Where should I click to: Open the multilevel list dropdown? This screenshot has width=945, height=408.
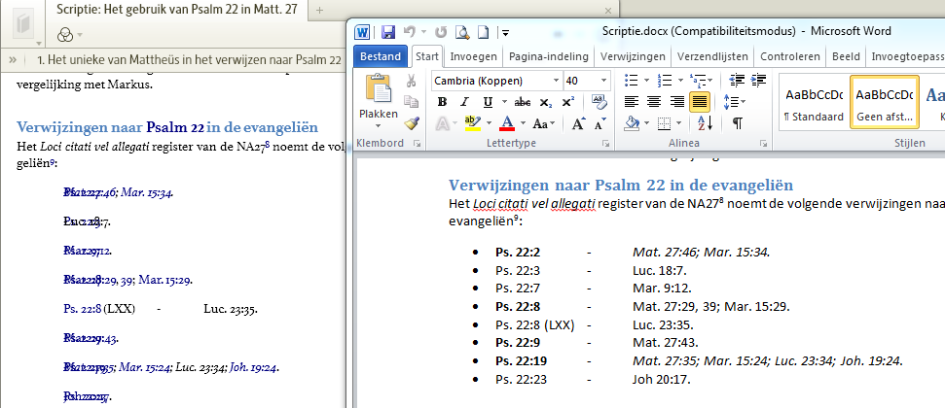point(702,80)
